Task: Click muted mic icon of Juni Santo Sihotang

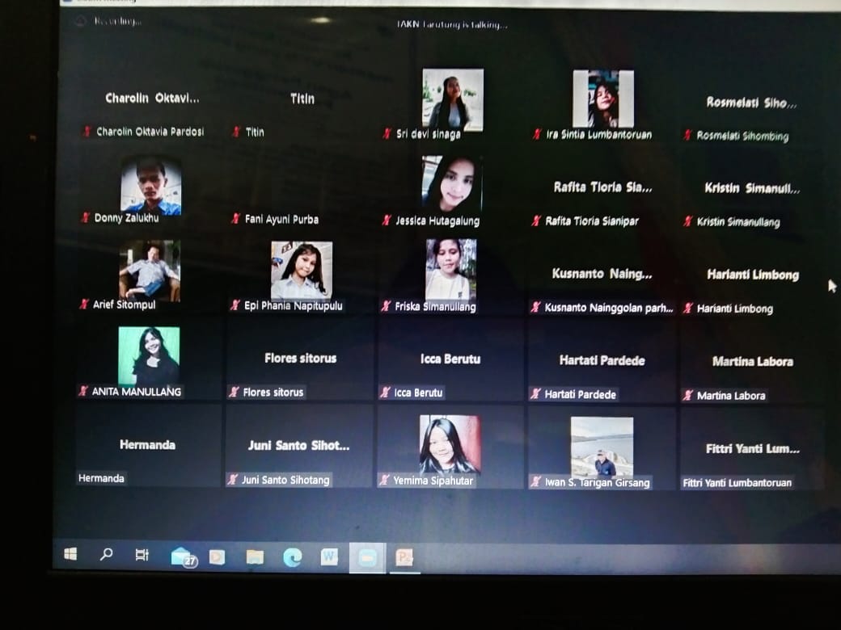Action: [x=233, y=480]
